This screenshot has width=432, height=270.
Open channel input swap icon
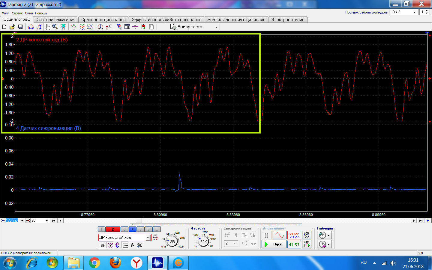coord(155,237)
